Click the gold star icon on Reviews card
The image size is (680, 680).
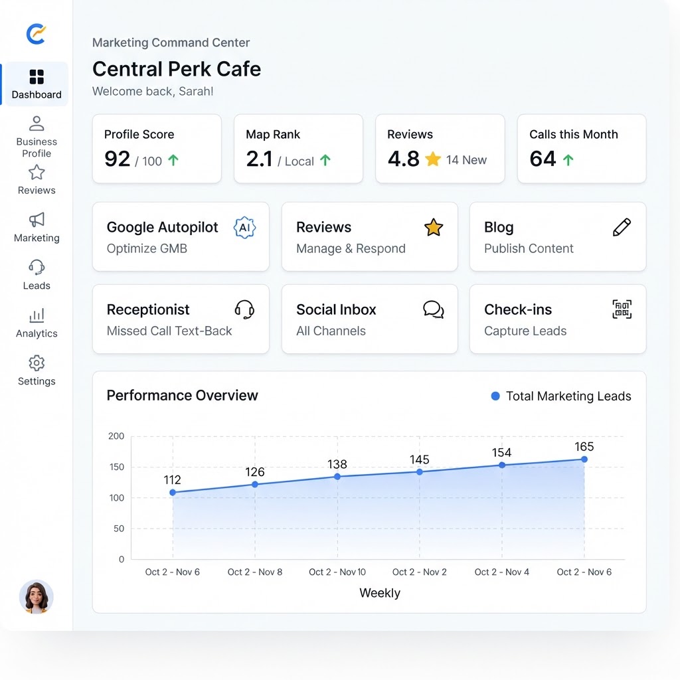pos(433,227)
